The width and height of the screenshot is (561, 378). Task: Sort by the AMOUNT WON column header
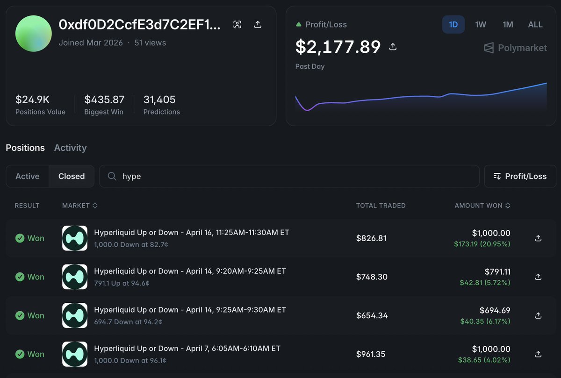(482, 206)
